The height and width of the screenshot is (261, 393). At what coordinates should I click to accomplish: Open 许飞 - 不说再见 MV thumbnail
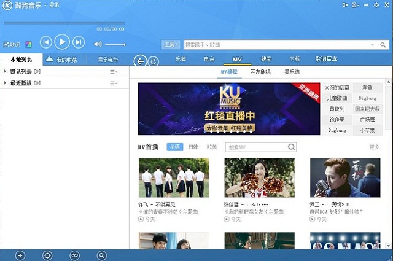coord(174,177)
